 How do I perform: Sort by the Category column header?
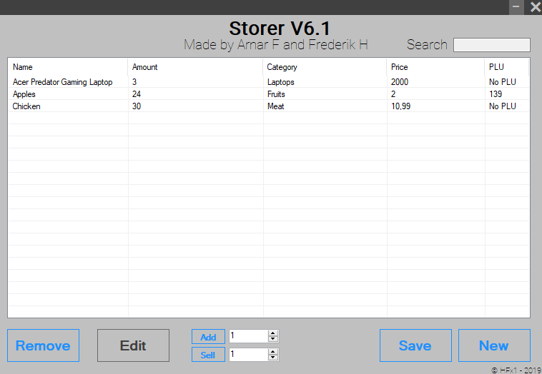[325, 67]
